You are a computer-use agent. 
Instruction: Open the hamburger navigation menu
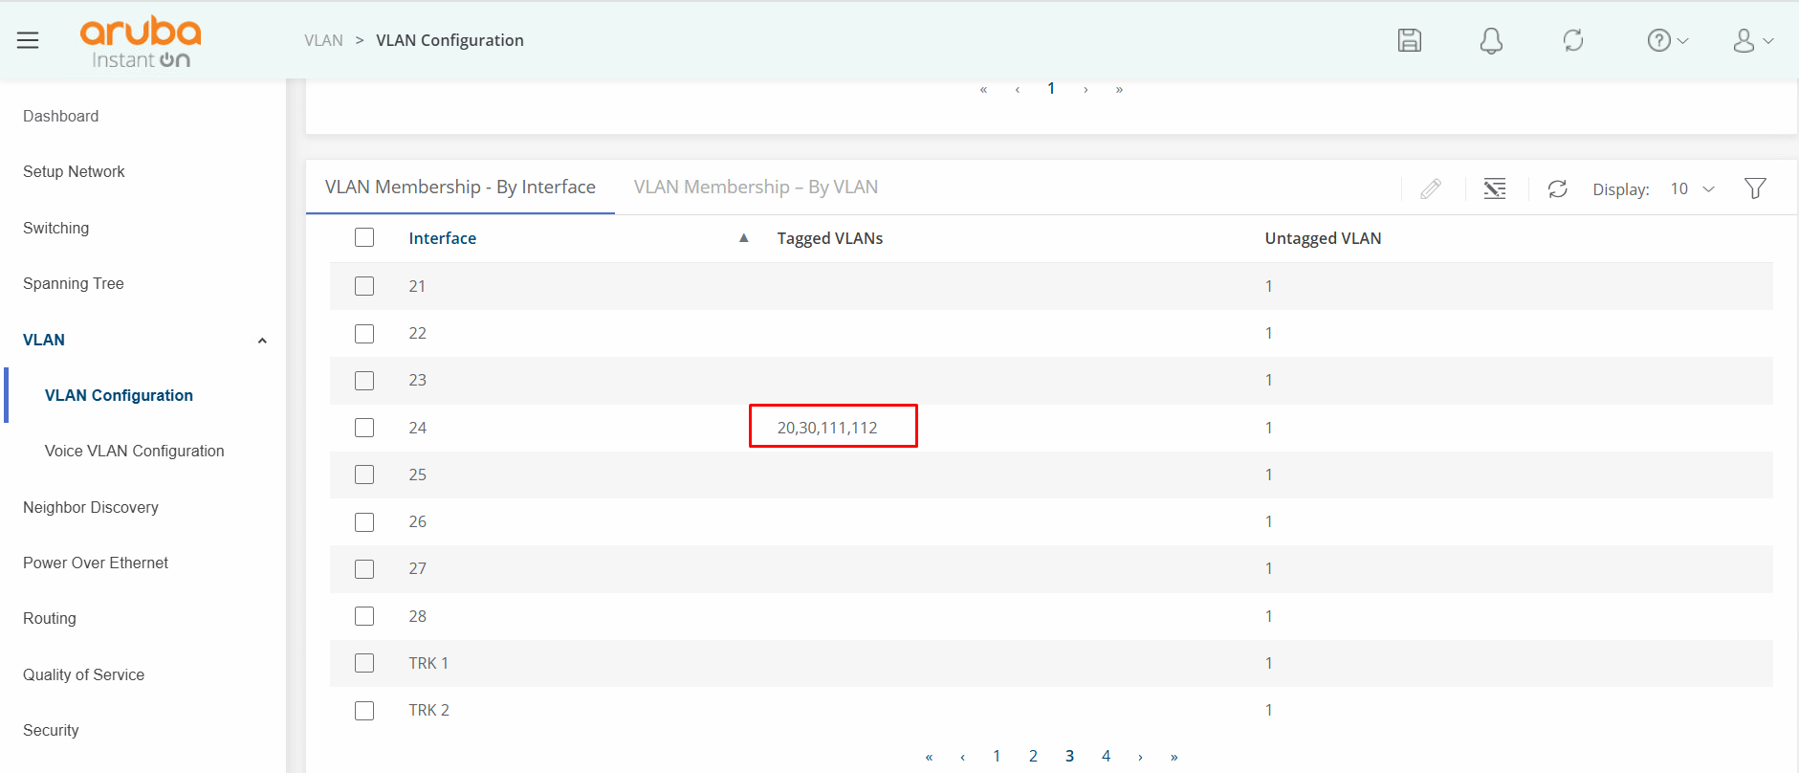(28, 40)
